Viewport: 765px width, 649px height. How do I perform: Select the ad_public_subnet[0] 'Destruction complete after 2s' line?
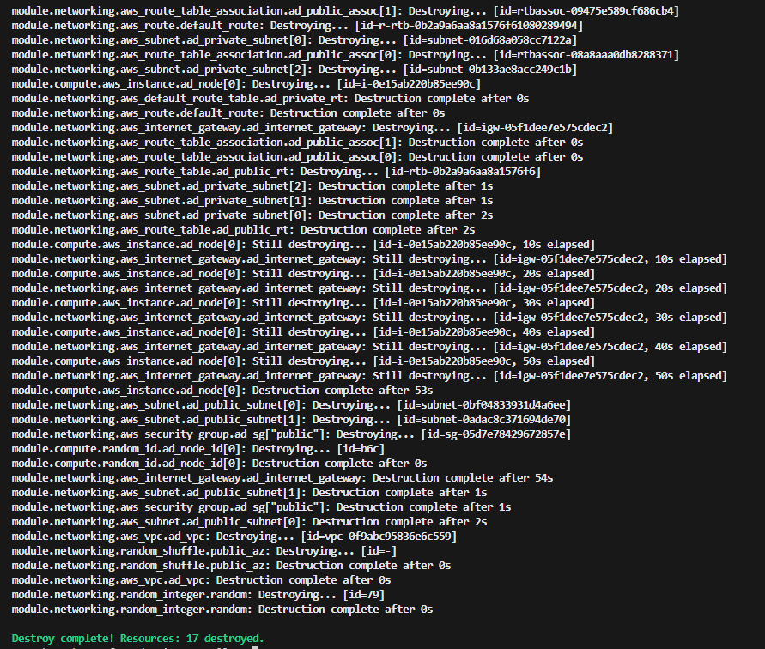pos(249,522)
